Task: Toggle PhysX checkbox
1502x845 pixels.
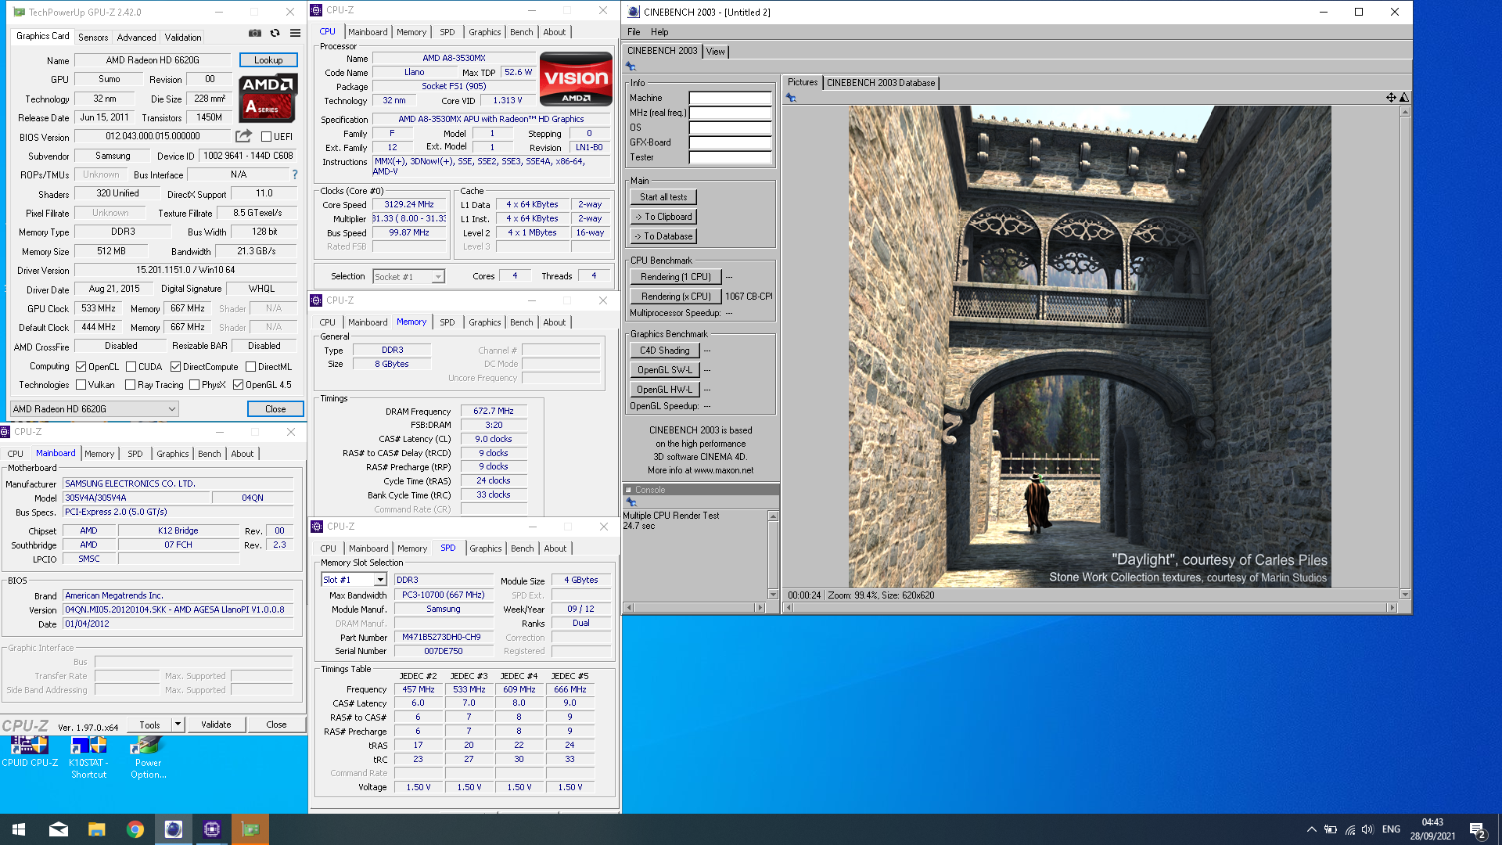Action: (x=194, y=385)
